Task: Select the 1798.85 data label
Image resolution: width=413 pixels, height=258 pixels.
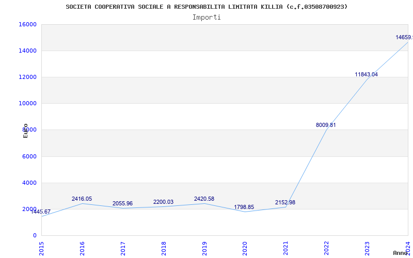Action: pyautogui.click(x=244, y=207)
